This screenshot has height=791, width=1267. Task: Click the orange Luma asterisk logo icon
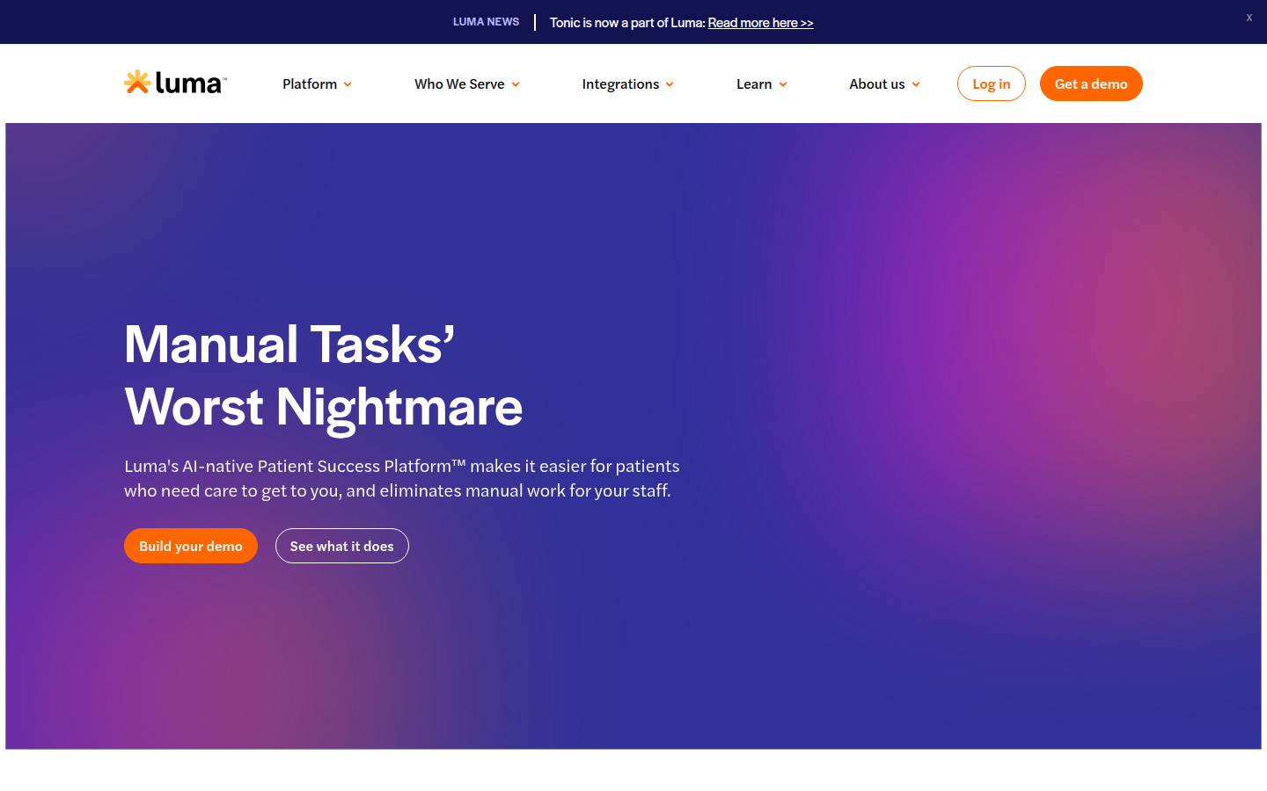coord(136,82)
